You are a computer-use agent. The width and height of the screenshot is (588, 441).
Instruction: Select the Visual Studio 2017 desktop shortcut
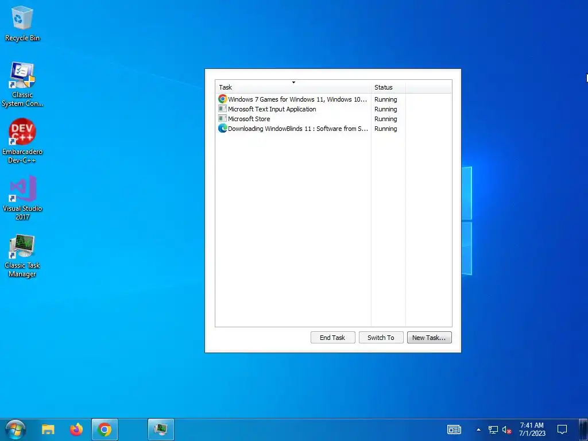(x=22, y=198)
